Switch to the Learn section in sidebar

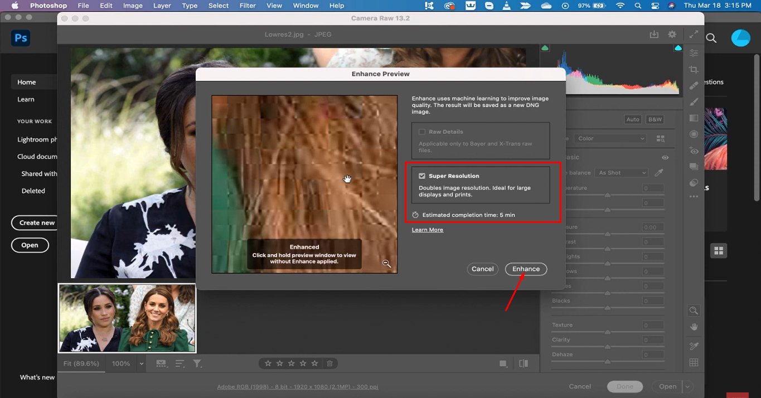point(26,99)
